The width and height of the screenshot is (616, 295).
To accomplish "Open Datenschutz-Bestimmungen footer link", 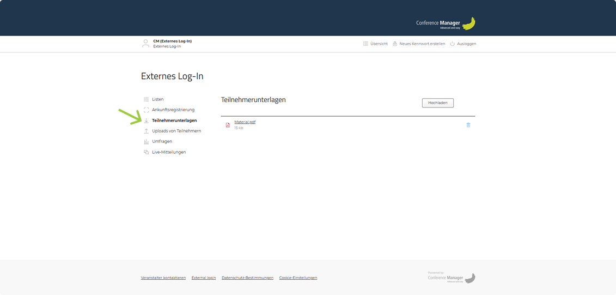I will pos(247,278).
